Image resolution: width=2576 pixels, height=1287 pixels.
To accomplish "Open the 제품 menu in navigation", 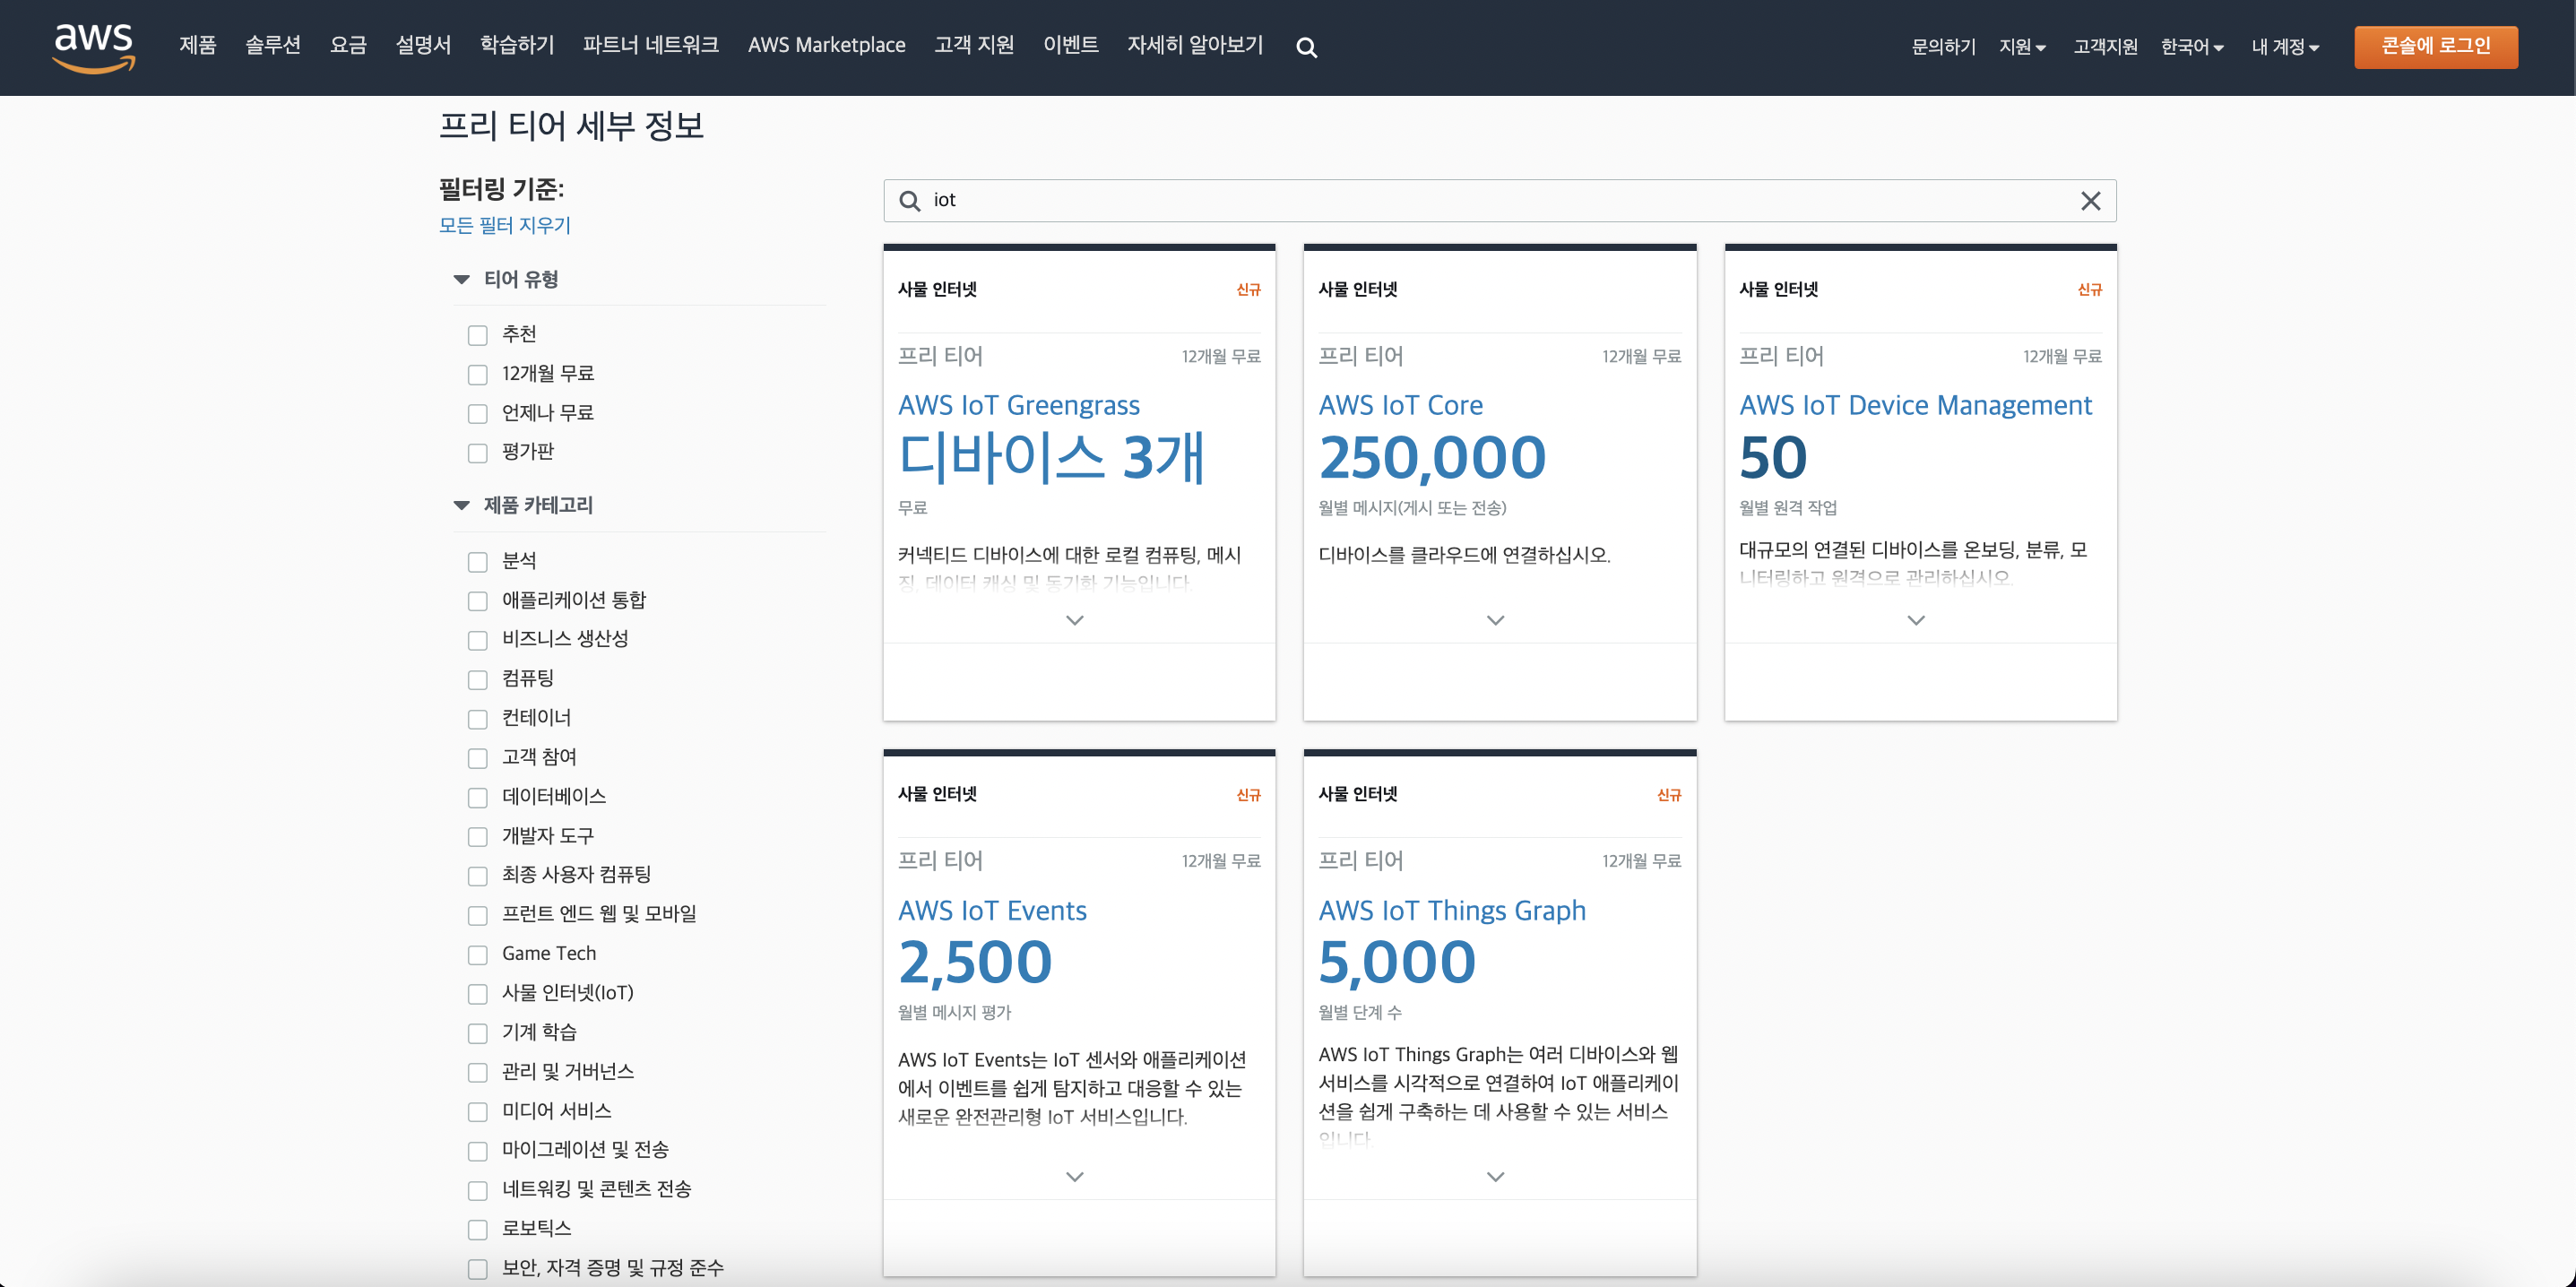I will (x=197, y=45).
